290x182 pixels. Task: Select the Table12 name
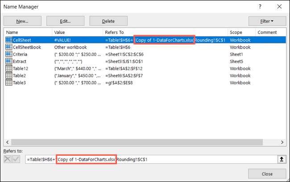tap(21, 69)
